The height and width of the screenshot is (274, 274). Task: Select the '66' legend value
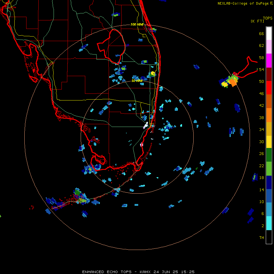[262, 33]
